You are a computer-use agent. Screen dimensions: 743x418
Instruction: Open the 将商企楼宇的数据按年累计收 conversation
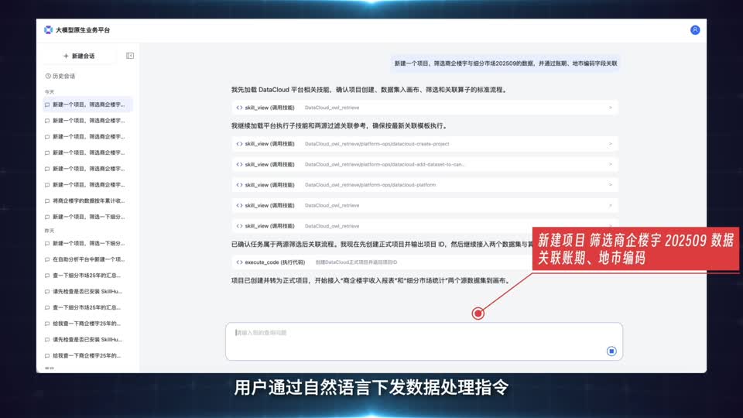coord(87,200)
